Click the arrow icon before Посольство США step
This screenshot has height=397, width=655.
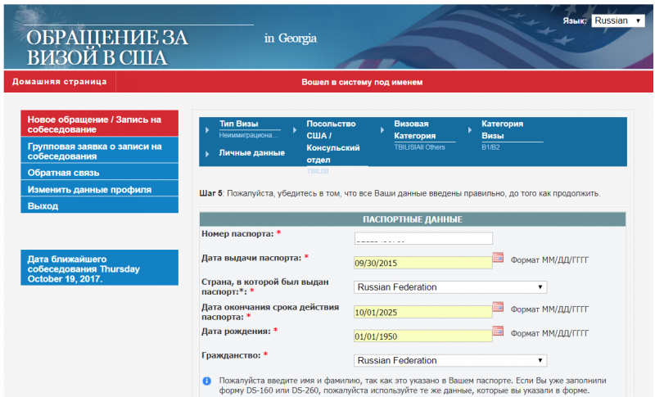[x=295, y=130]
